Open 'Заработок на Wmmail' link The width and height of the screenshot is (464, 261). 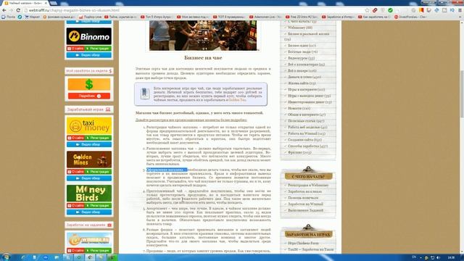tap(305, 204)
